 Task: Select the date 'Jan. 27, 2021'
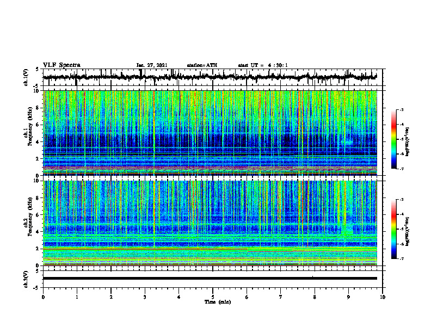[x=152, y=65]
